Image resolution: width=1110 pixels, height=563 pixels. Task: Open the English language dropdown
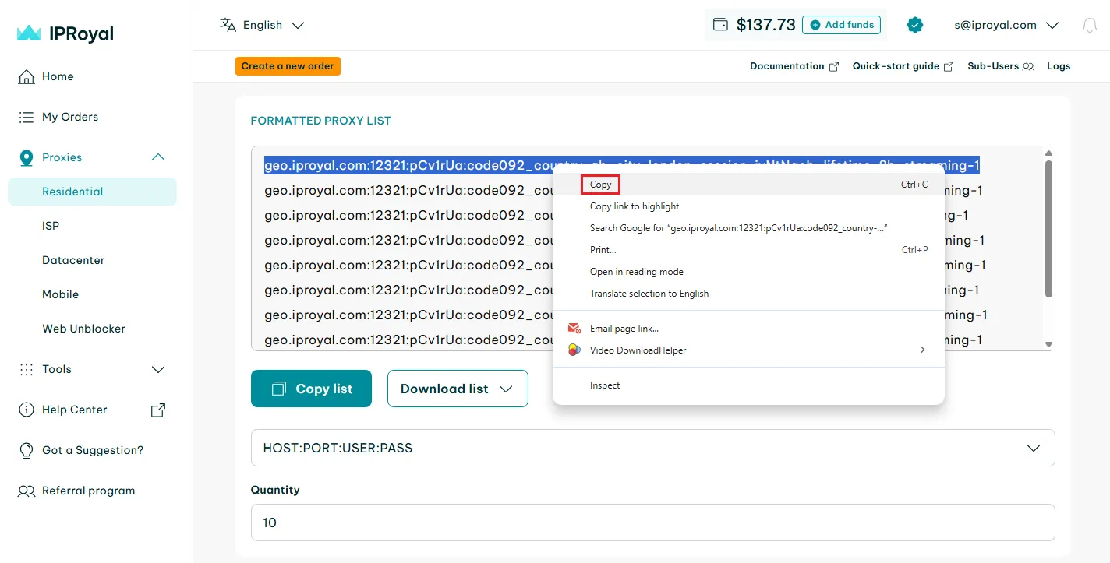tap(263, 25)
